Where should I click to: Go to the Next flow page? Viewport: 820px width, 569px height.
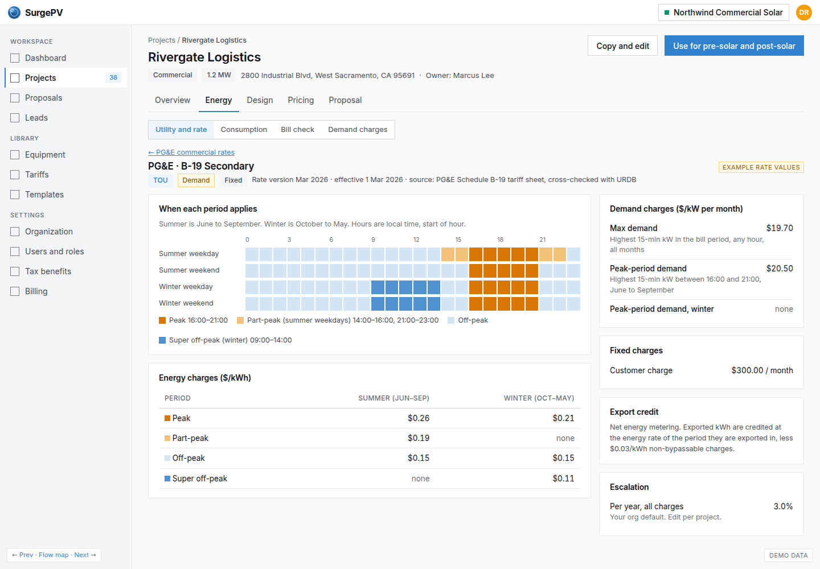85,555
